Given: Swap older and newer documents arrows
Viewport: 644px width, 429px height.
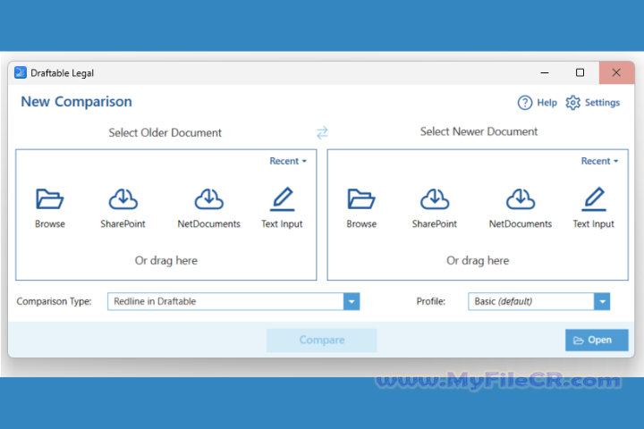Looking at the screenshot, I should [322, 132].
